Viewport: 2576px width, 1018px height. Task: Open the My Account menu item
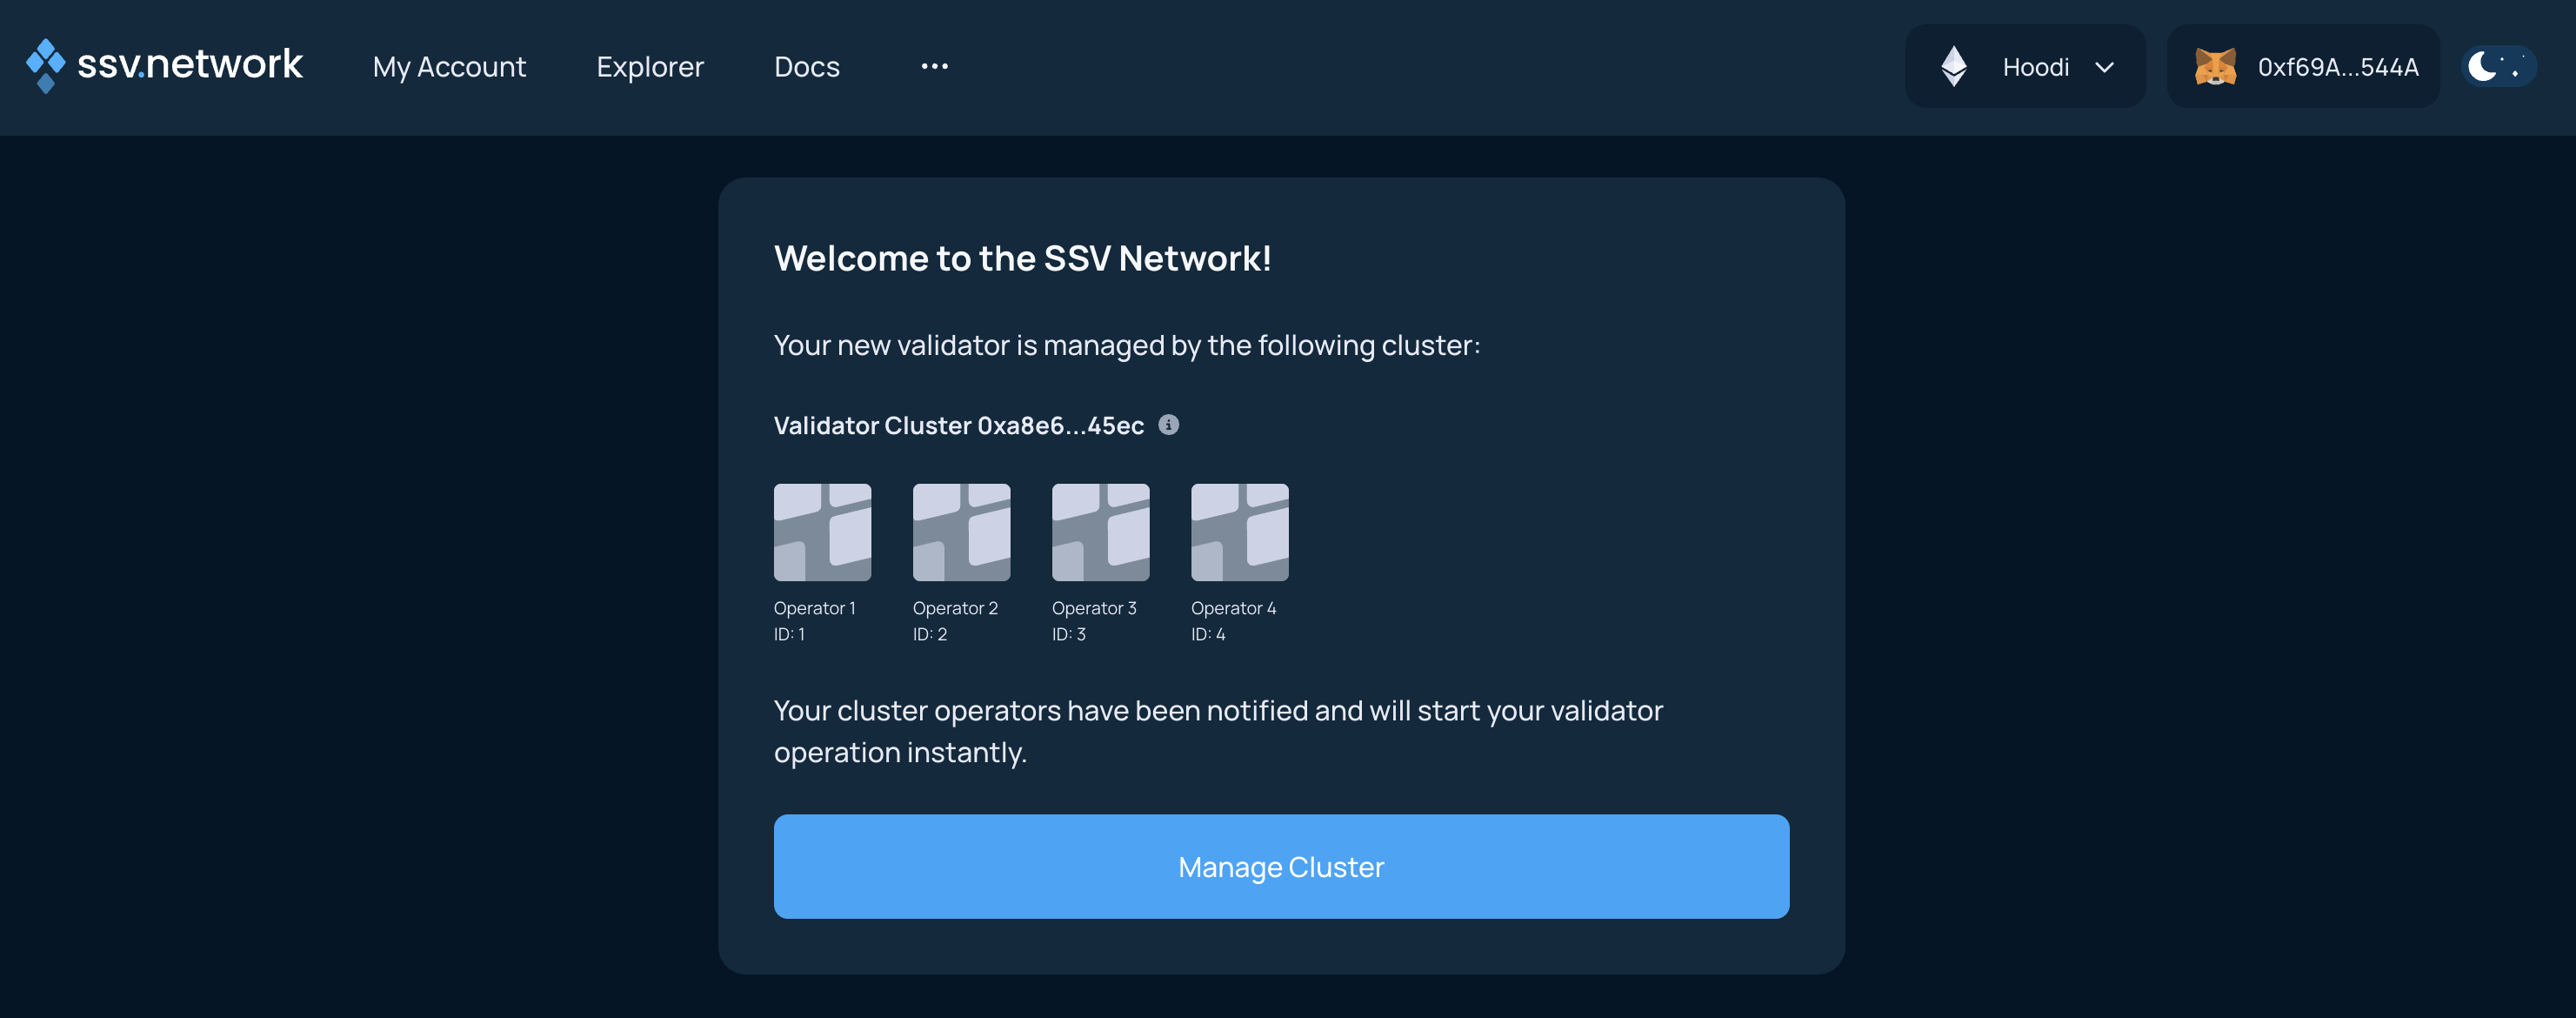click(448, 66)
